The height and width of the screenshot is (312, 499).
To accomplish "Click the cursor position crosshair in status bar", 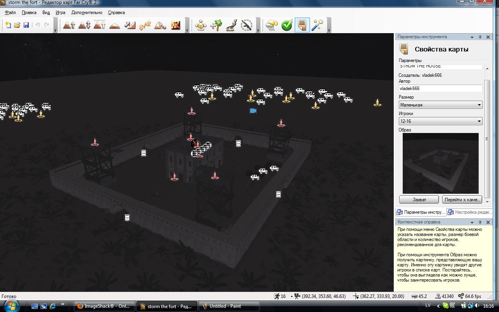I will click(356, 296).
